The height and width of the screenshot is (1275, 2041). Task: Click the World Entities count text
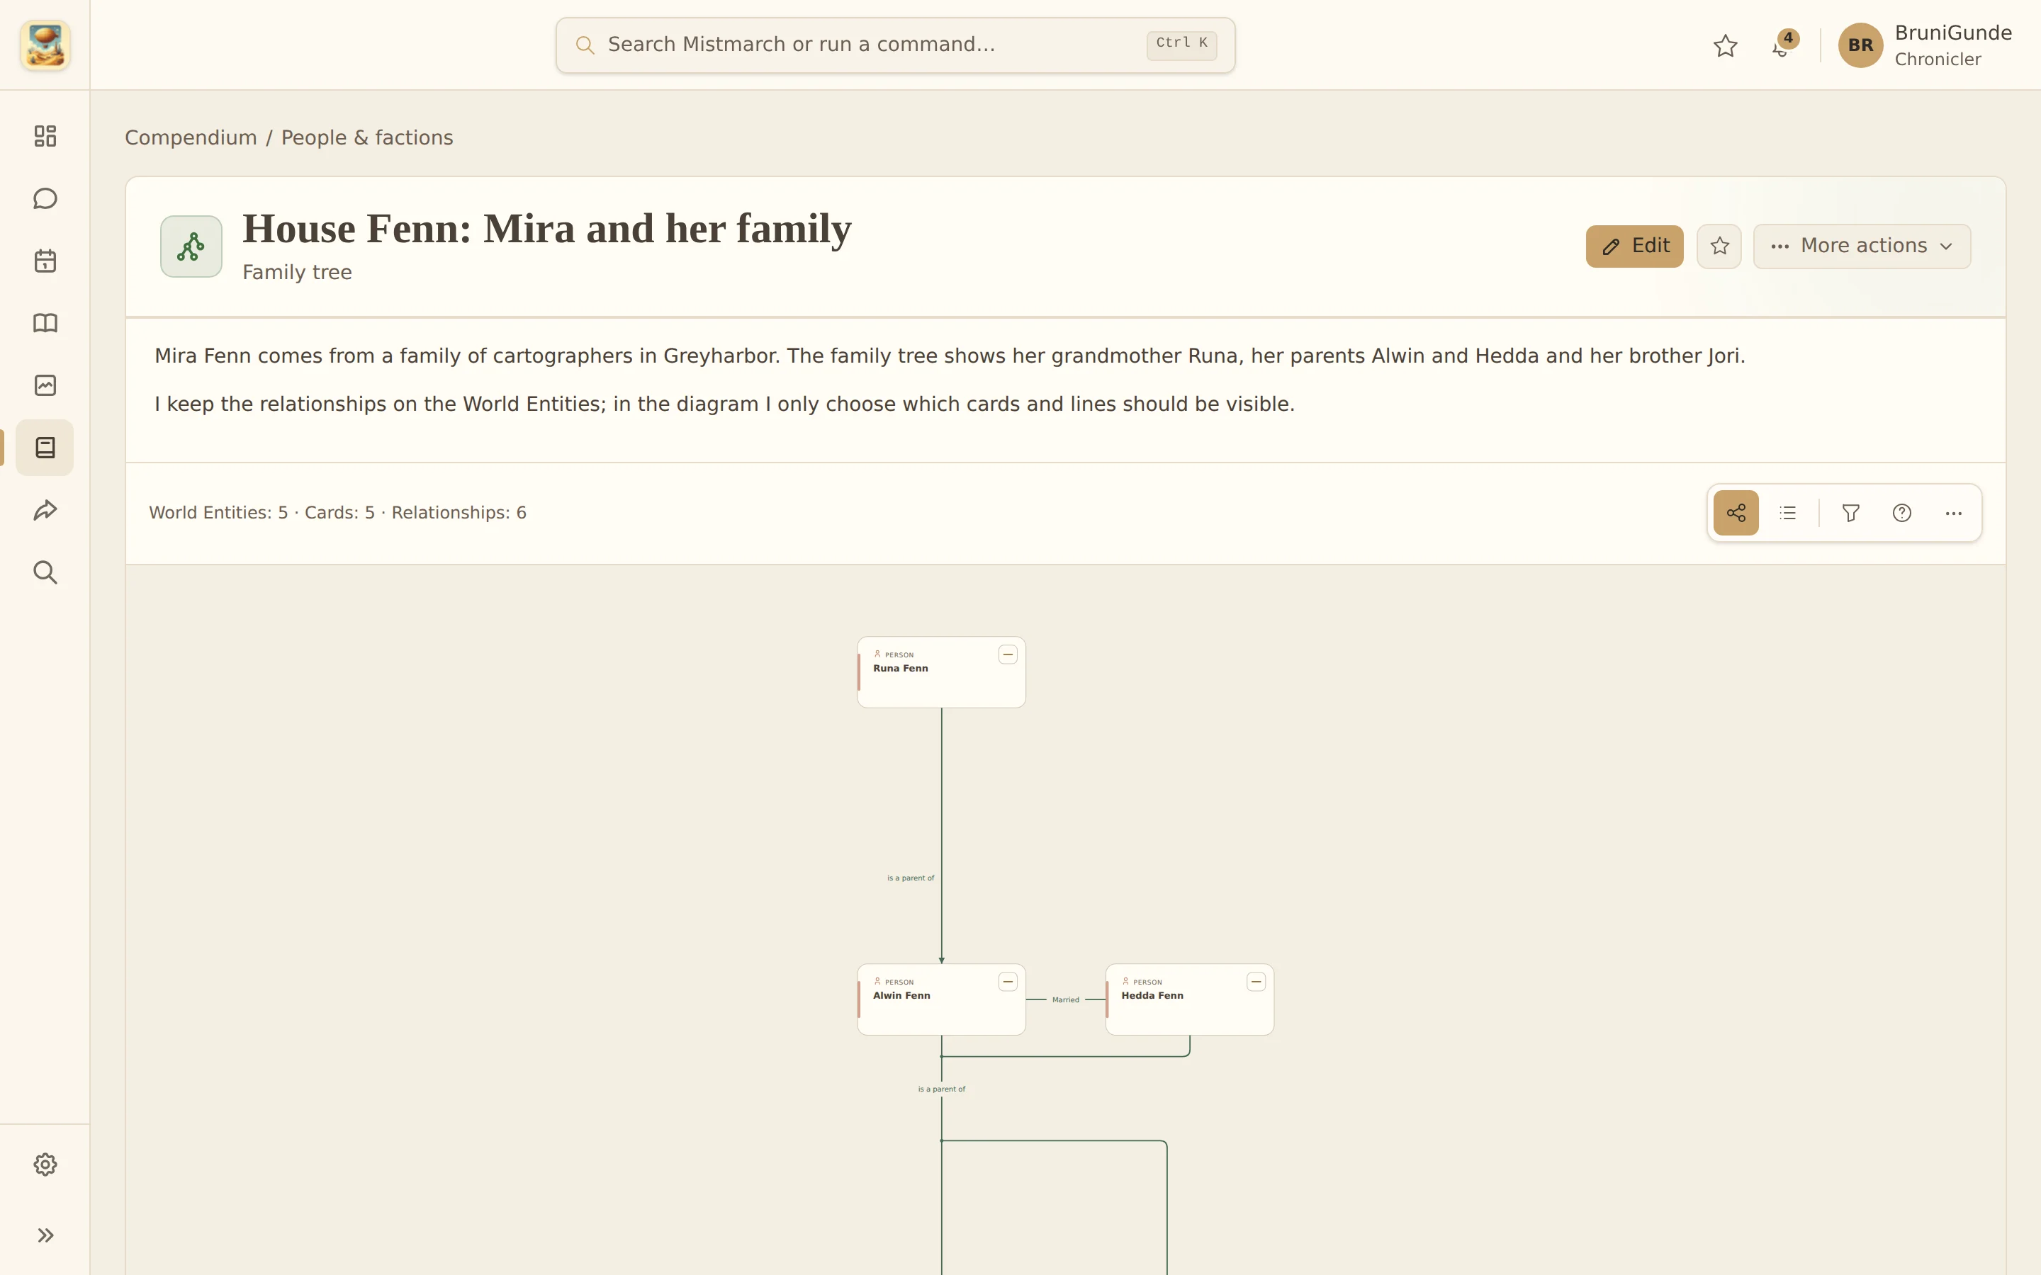pyautogui.click(x=218, y=513)
